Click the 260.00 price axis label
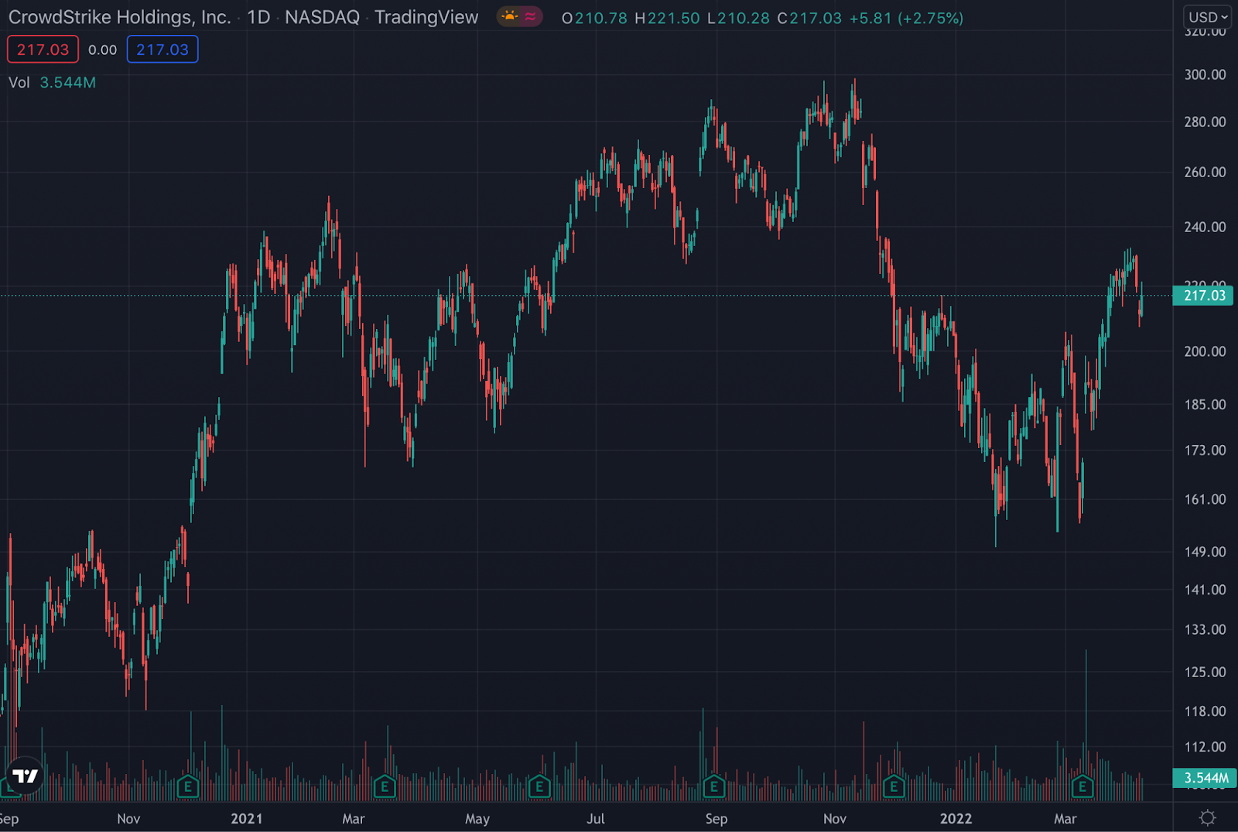 coord(1205,172)
